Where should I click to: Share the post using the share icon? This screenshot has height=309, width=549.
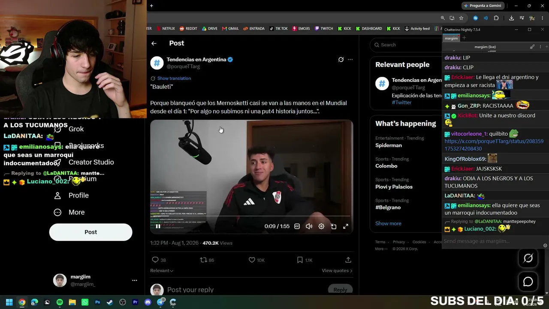pyautogui.click(x=348, y=260)
